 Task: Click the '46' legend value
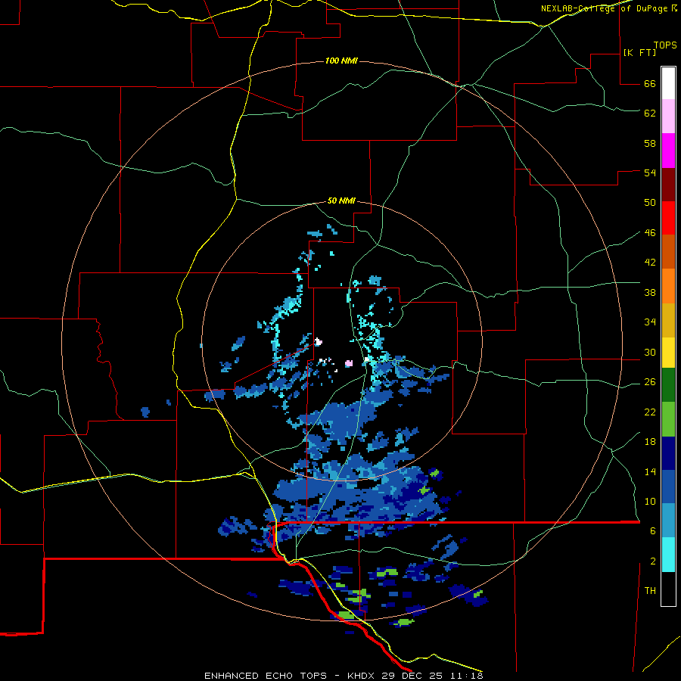(650, 232)
